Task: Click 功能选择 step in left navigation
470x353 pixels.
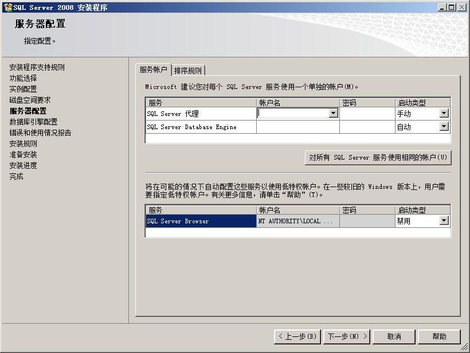Action: click(23, 78)
